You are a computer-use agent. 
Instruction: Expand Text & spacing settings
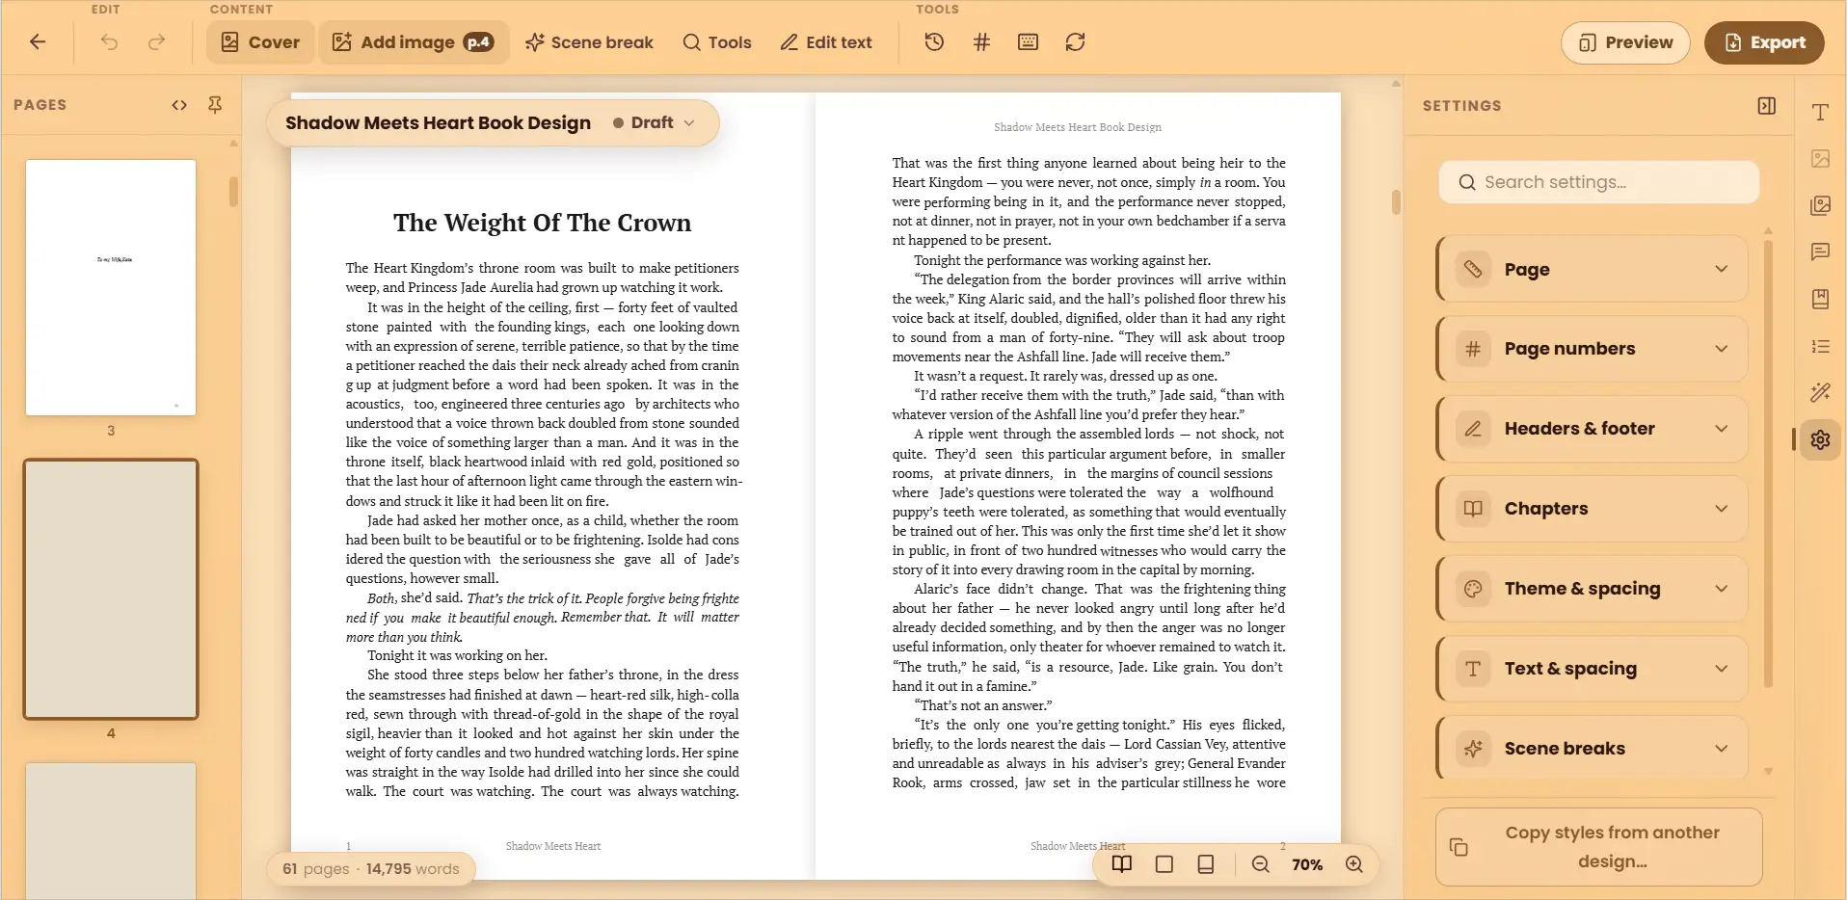[x=1593, y=669]
